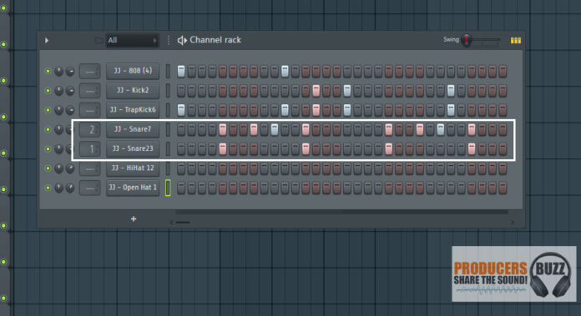Click the Channel rack title
This screenshot has height=316, width=581.
tap(215, 40)
